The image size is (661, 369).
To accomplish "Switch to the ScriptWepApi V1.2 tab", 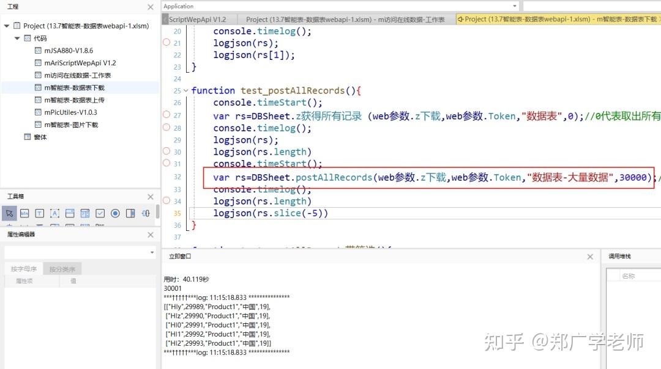I will coord(198,18).
